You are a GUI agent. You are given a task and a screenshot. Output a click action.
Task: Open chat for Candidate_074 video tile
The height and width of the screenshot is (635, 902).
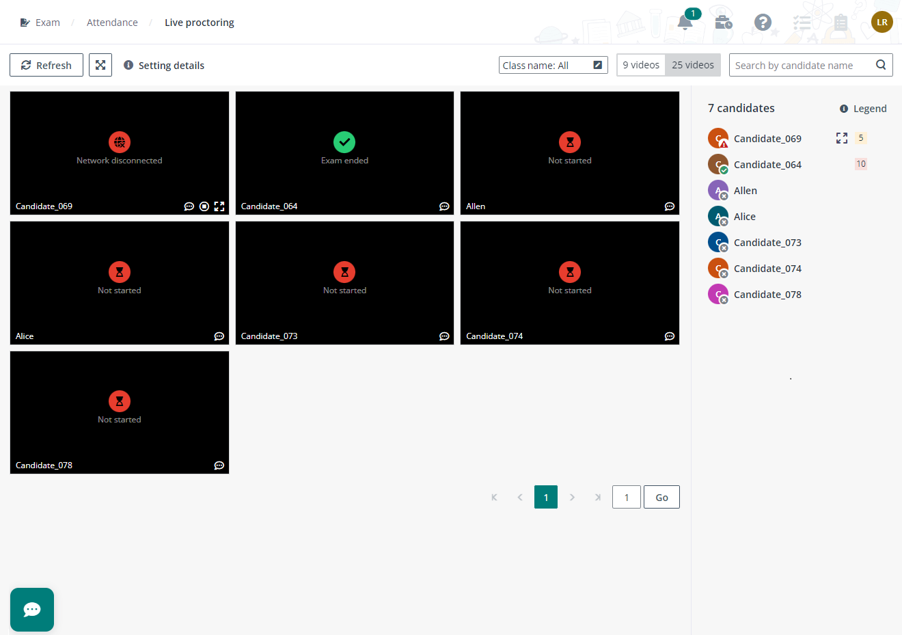[x=670, y=336]
